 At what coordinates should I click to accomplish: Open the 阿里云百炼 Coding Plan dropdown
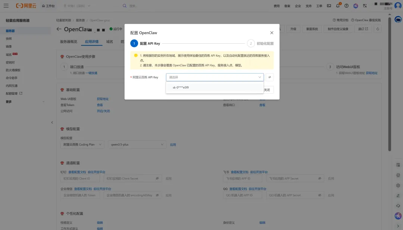pos(82,144)
